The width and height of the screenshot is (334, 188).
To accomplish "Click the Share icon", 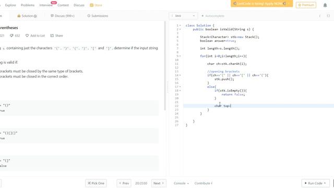I will coord(52,36).
